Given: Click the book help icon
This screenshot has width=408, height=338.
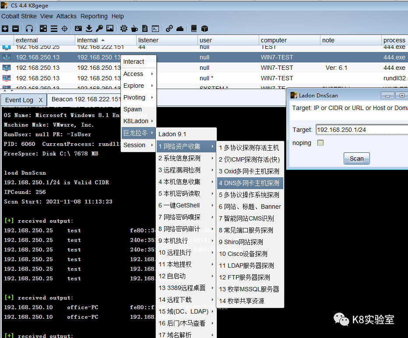Looking at the screenshot, I should pos(194,28).
